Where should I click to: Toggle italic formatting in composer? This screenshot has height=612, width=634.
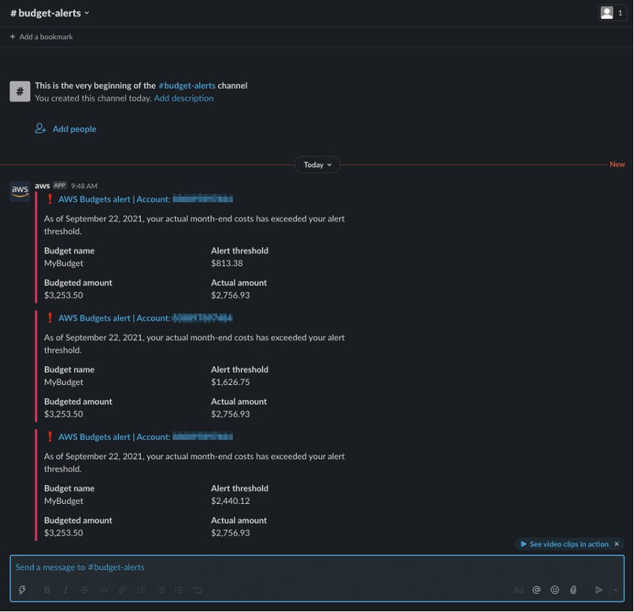(66, 590)
